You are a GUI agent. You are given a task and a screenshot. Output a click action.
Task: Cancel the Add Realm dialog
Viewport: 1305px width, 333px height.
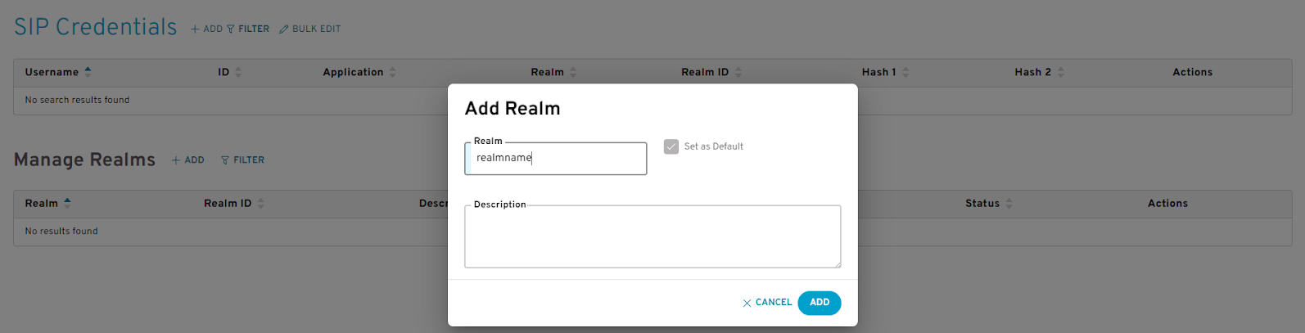(767, 303)
